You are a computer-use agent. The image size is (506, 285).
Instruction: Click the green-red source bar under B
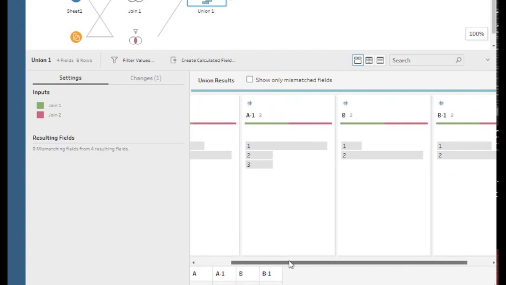click(384, 123)
